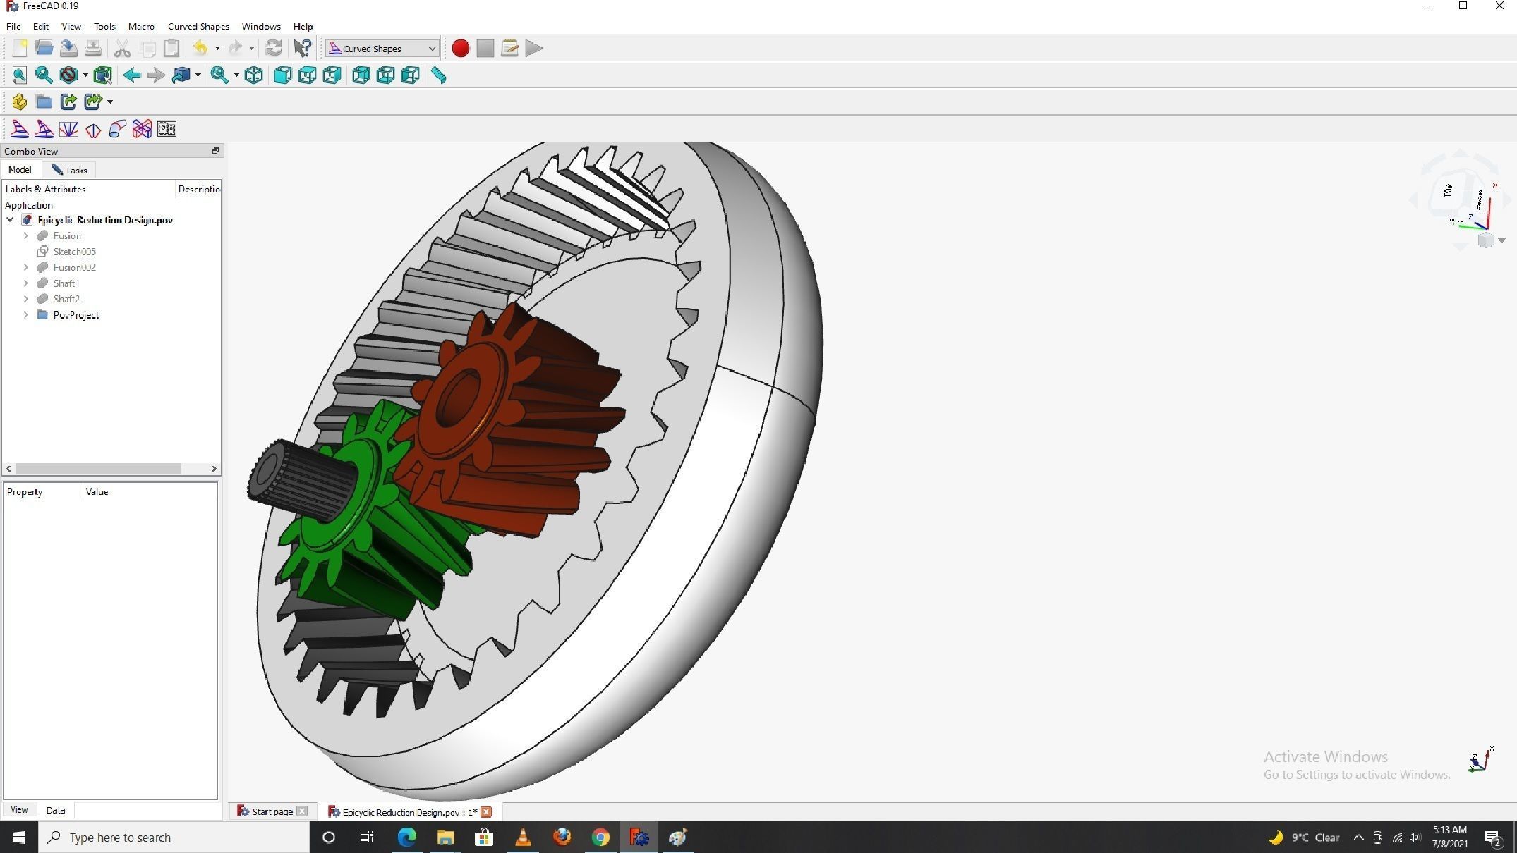Click the Make link icon
The image size is (1517, 853).
pyautogui.click(x=68, y=102)
